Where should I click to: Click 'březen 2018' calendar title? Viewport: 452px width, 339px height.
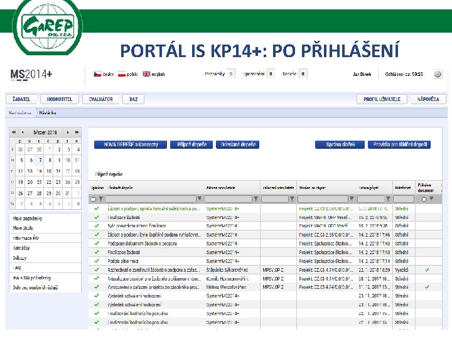[x=45, y=132]
